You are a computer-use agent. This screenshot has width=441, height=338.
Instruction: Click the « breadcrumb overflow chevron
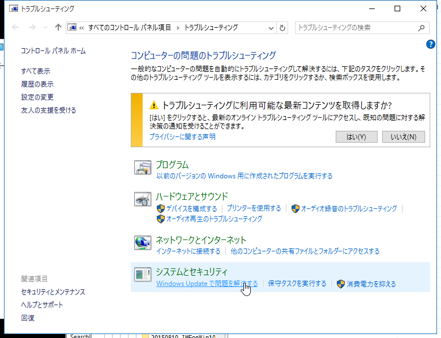coord(82,28)
